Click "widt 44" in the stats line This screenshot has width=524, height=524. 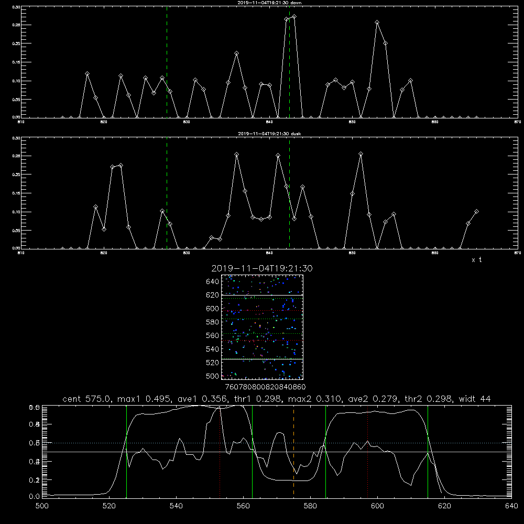[x=475, y=399]
